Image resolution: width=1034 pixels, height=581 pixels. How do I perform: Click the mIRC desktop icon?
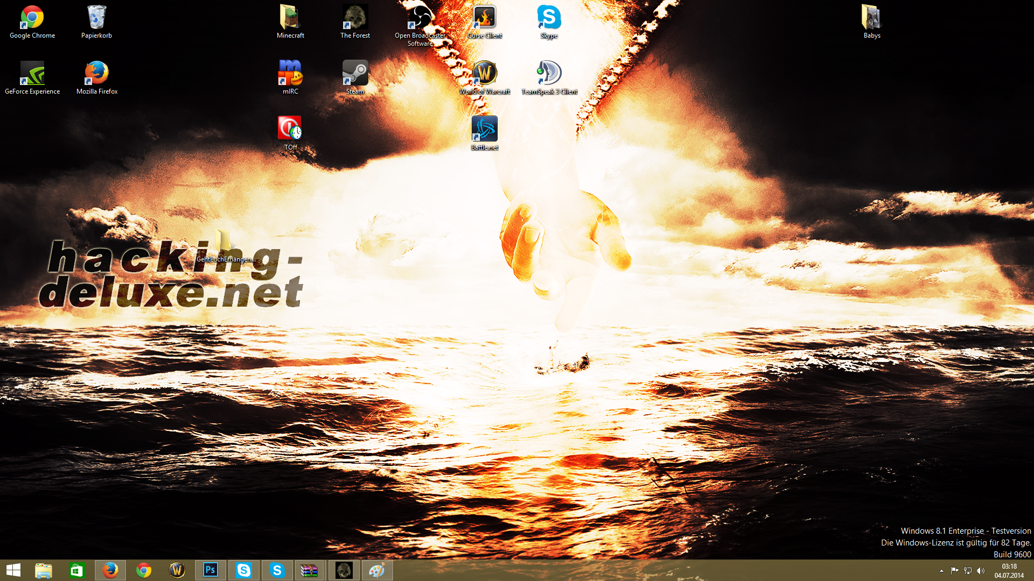(x=290, y=74)
